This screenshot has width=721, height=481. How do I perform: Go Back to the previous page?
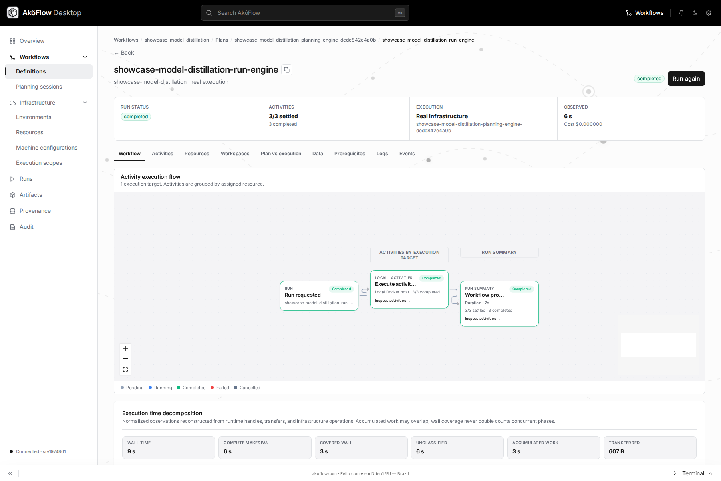click(124, 53)
